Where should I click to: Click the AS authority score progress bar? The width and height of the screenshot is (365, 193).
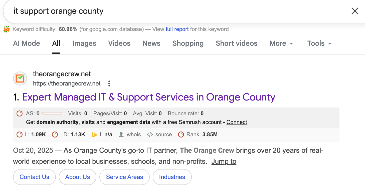coord(52,113)
